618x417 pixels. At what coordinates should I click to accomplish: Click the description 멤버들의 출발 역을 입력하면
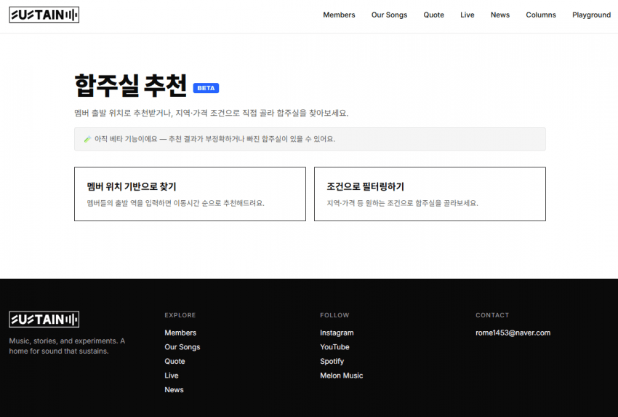[x=175, y=203]
